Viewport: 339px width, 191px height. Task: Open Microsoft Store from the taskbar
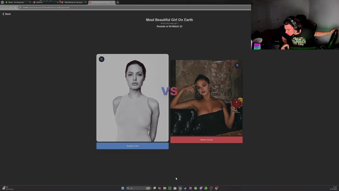(175, 188)
